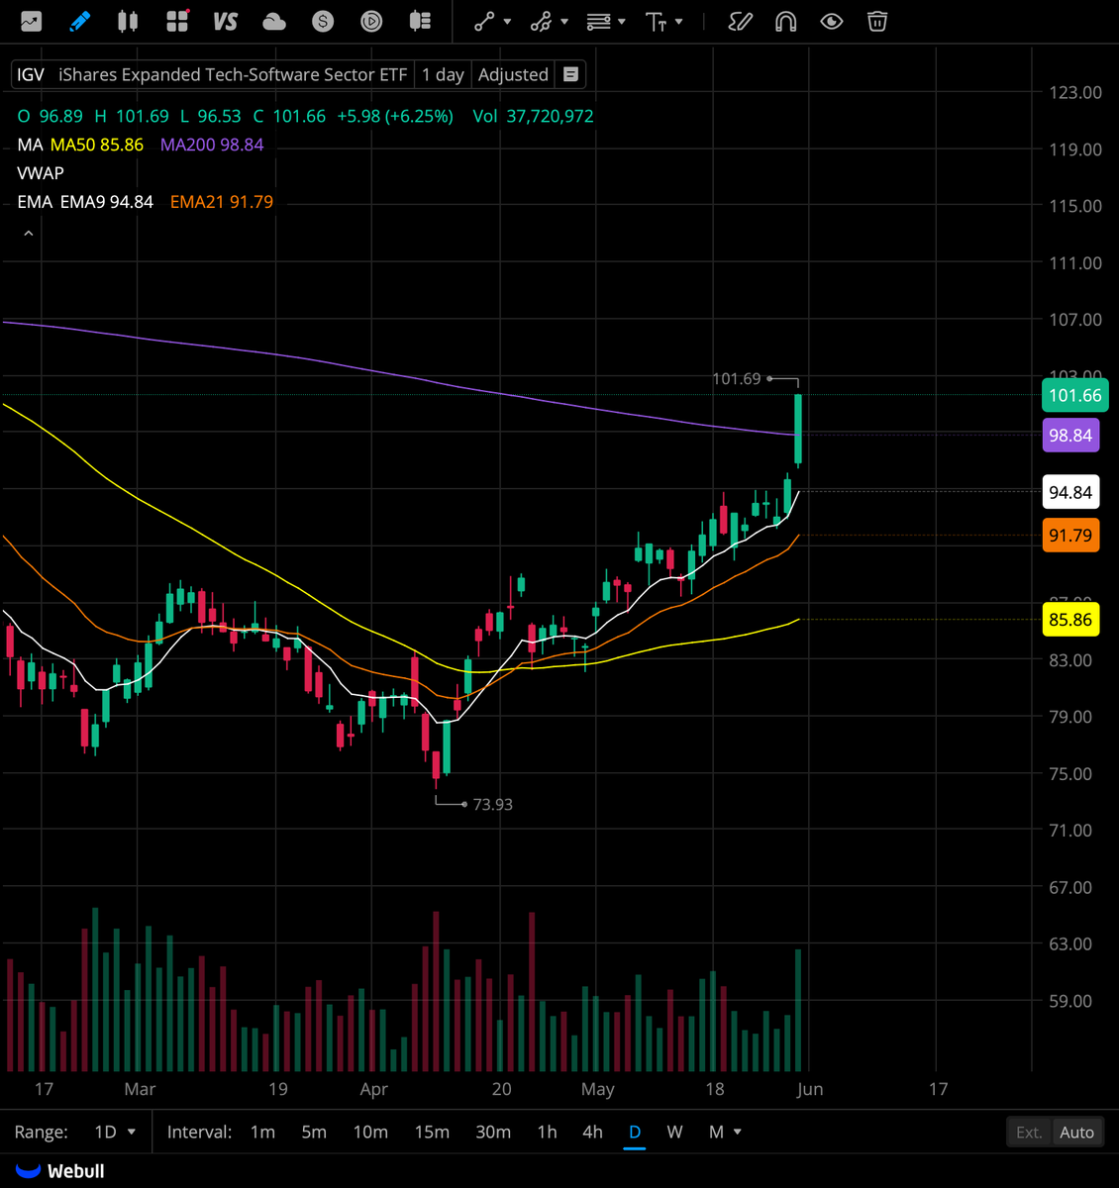The height and width of the screenshot is (1188, 1119).
Task: Select the text annotation tool
Action: pyautogui.click(x=656, y=21)
